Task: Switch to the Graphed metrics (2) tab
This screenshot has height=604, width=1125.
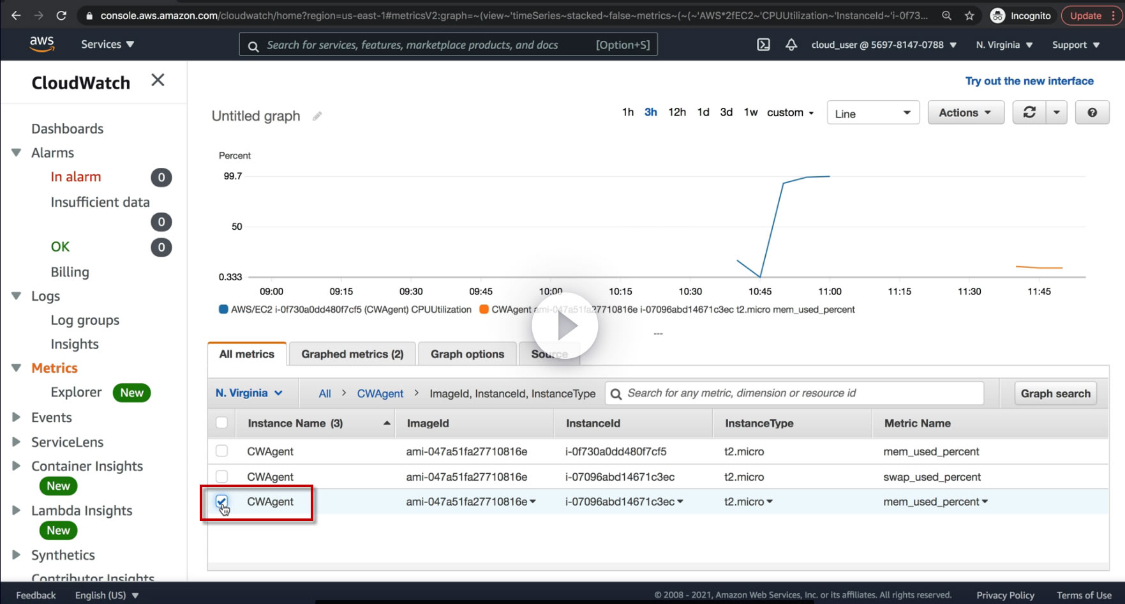Action: click(x=352, y=354)
